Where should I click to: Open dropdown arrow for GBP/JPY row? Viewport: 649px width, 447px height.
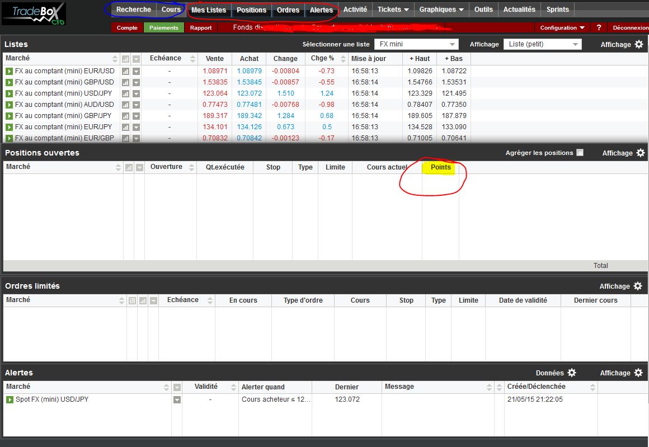coord(136,116)
